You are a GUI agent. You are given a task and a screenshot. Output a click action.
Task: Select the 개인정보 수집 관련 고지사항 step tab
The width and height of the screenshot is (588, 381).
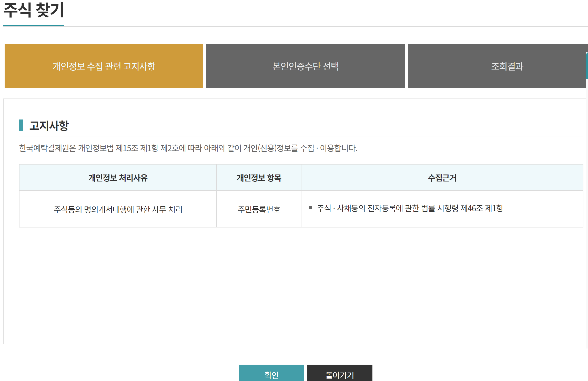pyautogui.click(x=104, y=66)
